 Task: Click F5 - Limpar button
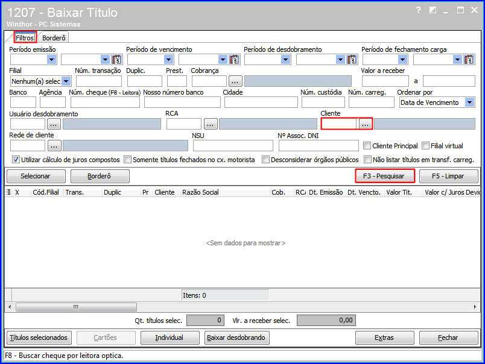pyautogui.click(x=448, y=176)
